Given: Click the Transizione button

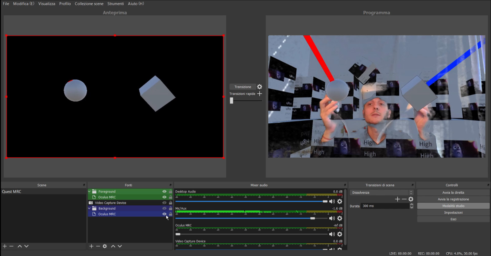Looking at the screenshot, I should (243, 87).
